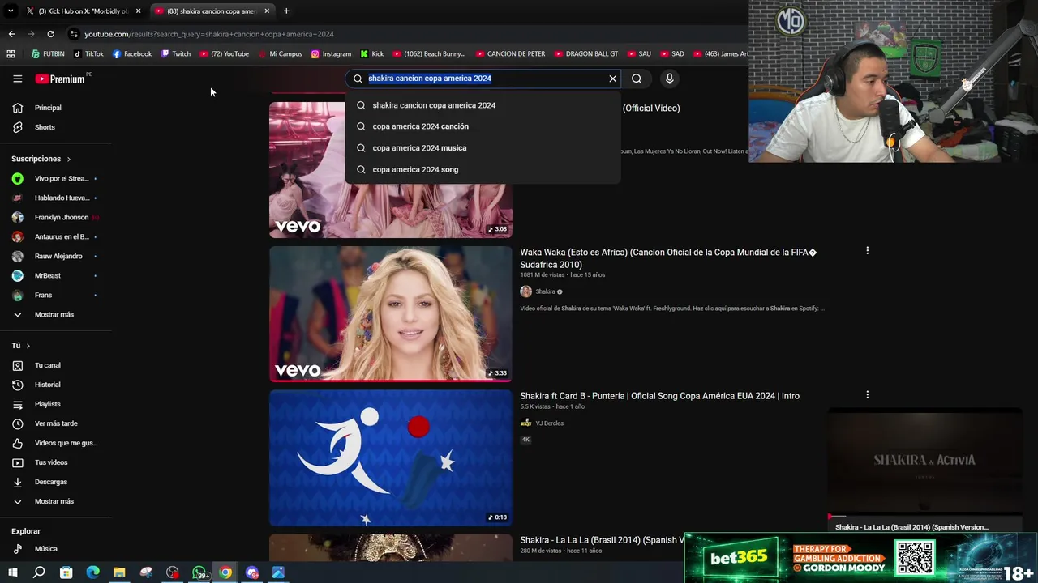Open WhatsApp icon in taskbar
1038x583 pixels.
[199, 572]
